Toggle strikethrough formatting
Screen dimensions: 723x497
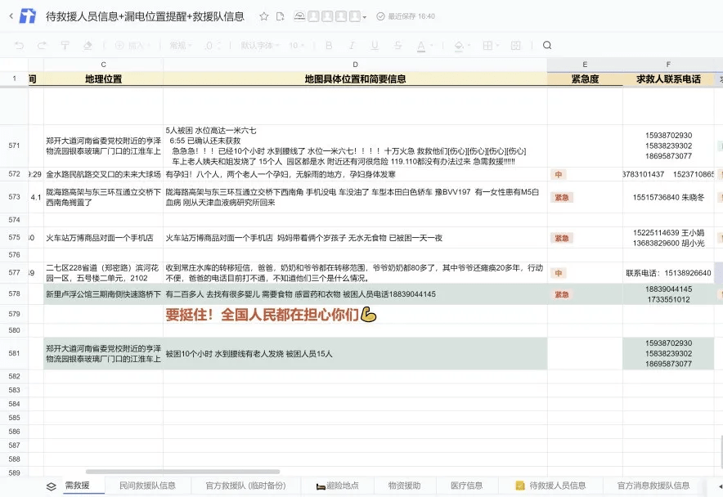(397, 45)
